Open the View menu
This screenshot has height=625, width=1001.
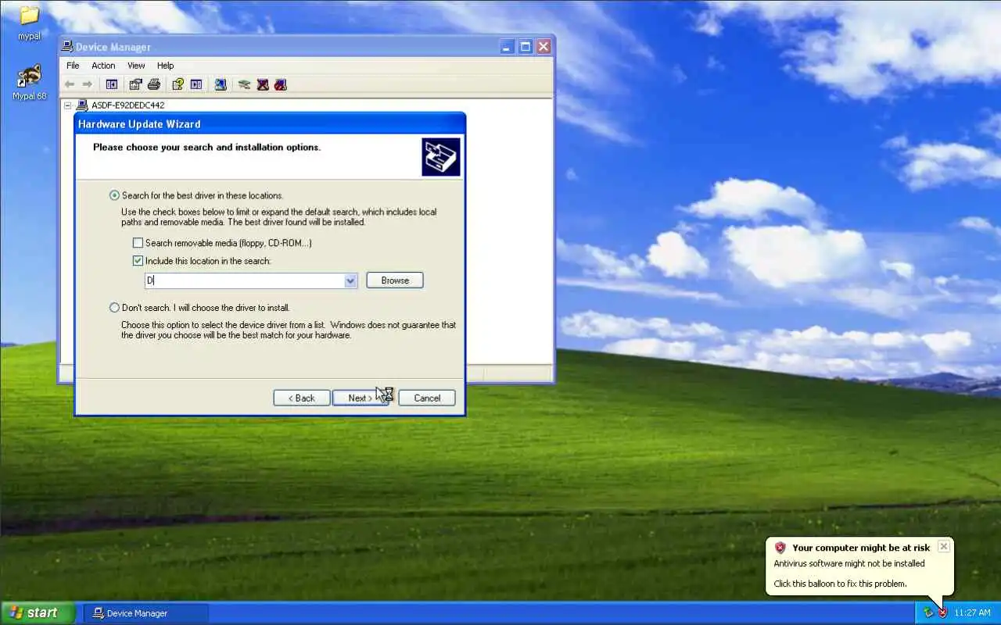(x=136, y=66)
